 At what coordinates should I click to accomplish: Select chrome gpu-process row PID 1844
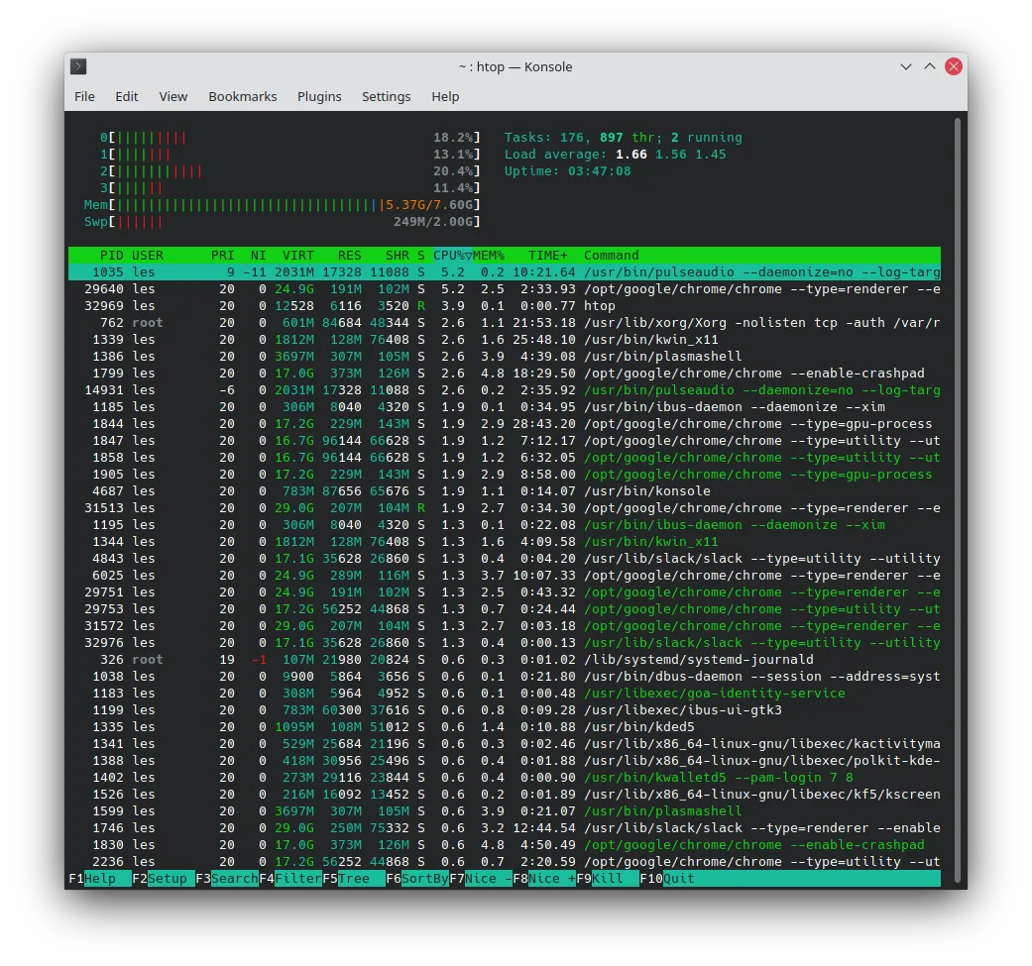[x=505, y=423]
